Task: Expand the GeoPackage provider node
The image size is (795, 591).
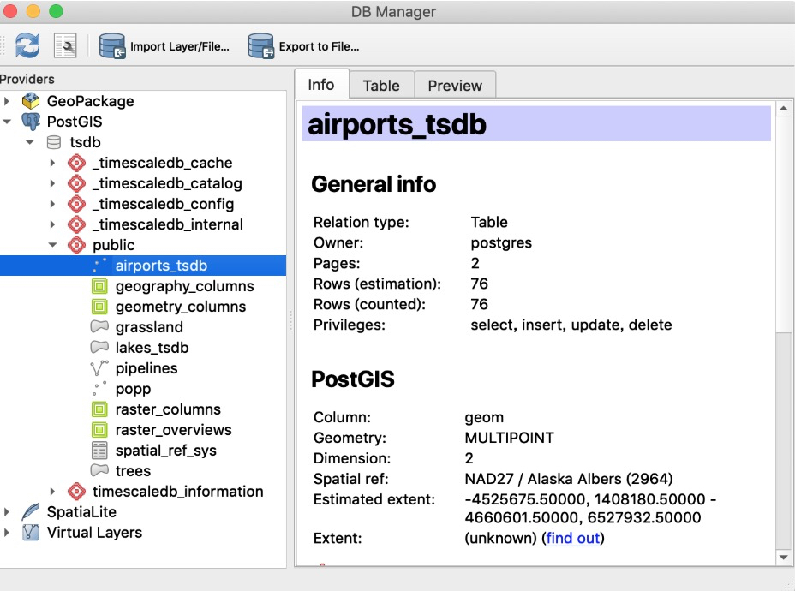Action: coord(7,101)
